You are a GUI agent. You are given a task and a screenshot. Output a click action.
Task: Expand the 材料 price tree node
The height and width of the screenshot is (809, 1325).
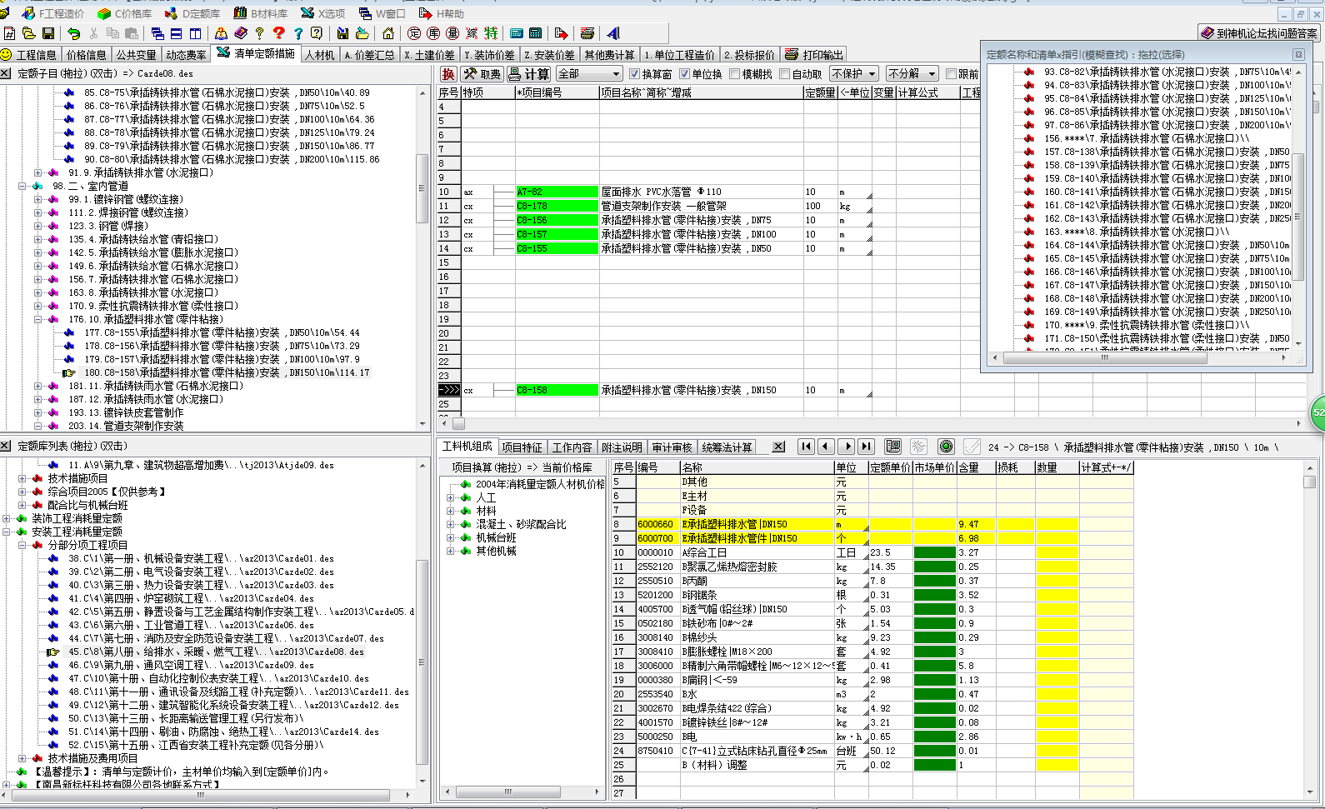[451, 511]
